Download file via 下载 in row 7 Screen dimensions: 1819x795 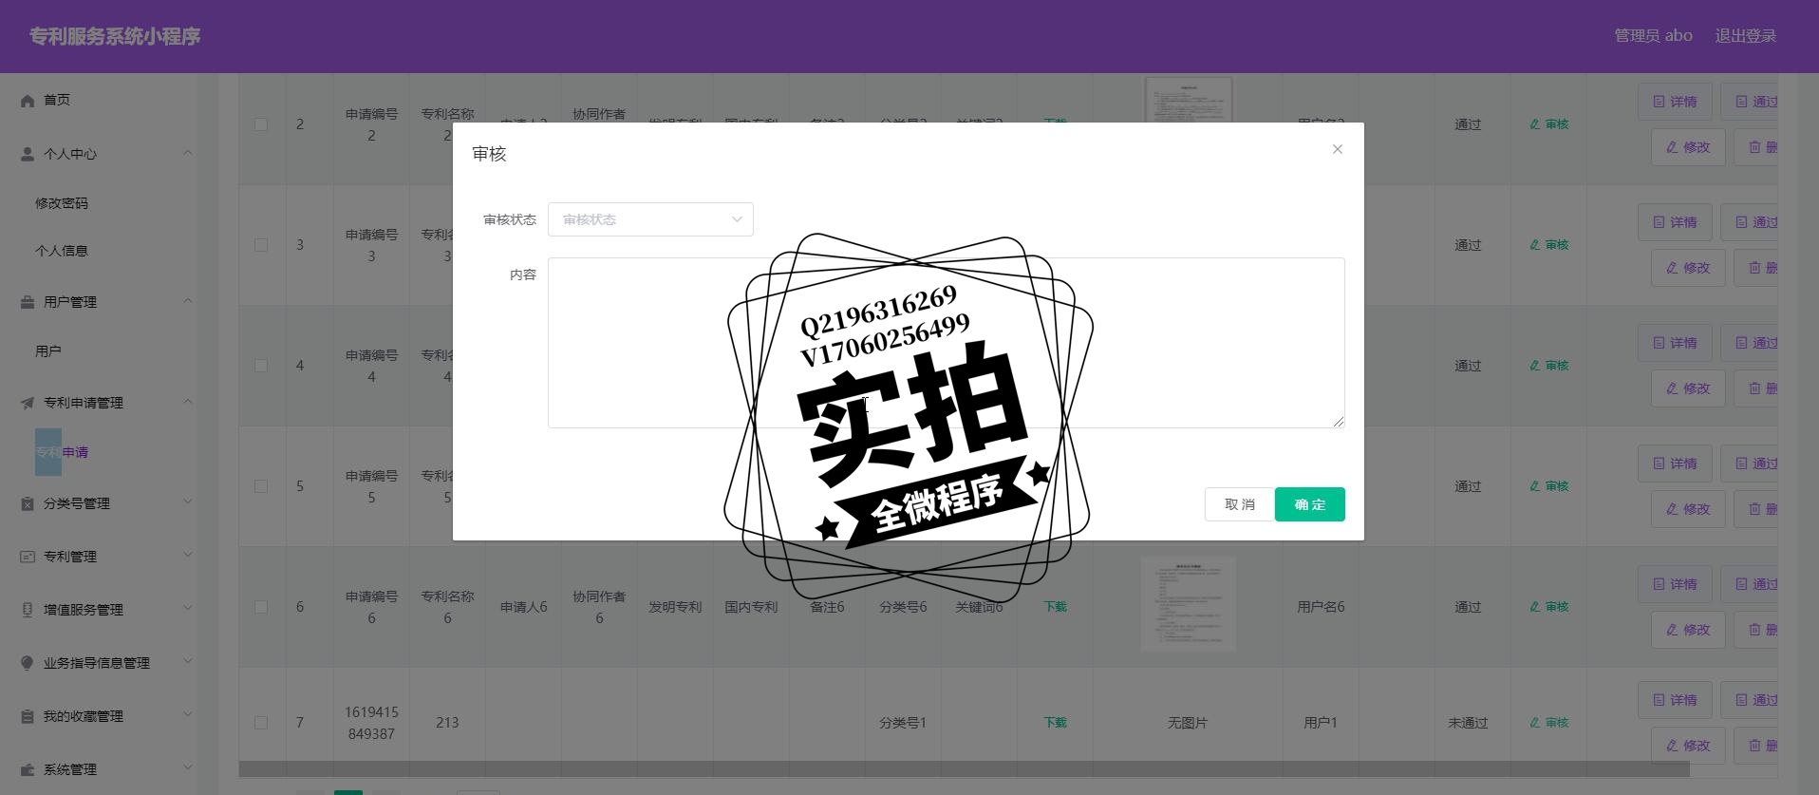1055,723
